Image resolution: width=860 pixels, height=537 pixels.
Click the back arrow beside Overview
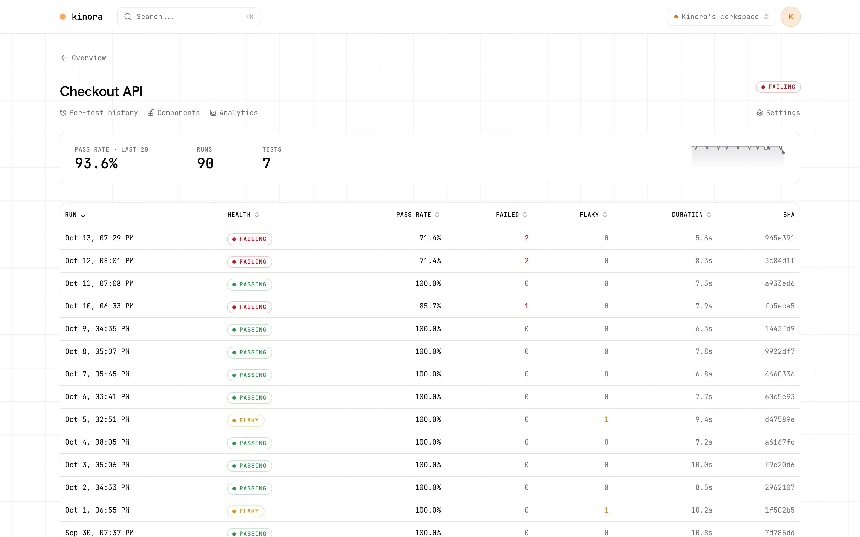[x=64, y=58]
